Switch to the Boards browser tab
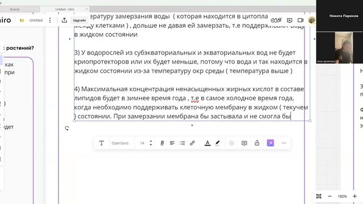The width and height of the screenshot is (363, 204). pos(15,9)
